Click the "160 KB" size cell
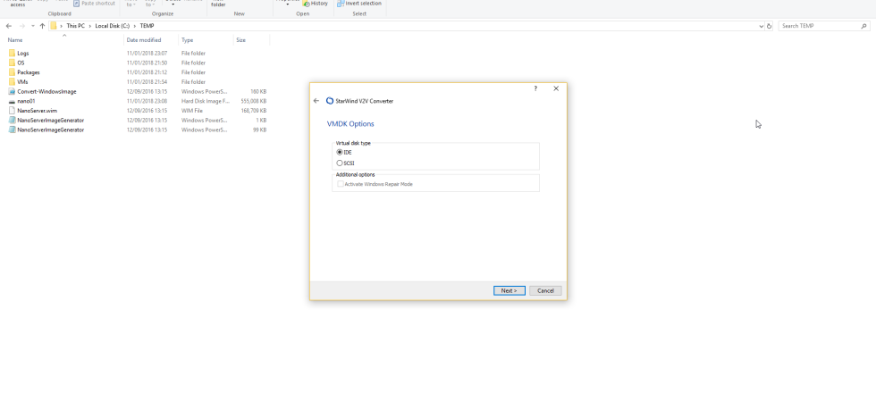 pyautogui.click(x=258, y=91)
